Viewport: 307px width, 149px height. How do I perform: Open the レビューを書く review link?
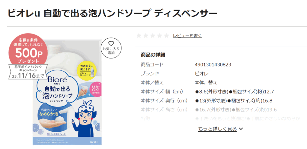pyautogui.click(x=187, y=36)
